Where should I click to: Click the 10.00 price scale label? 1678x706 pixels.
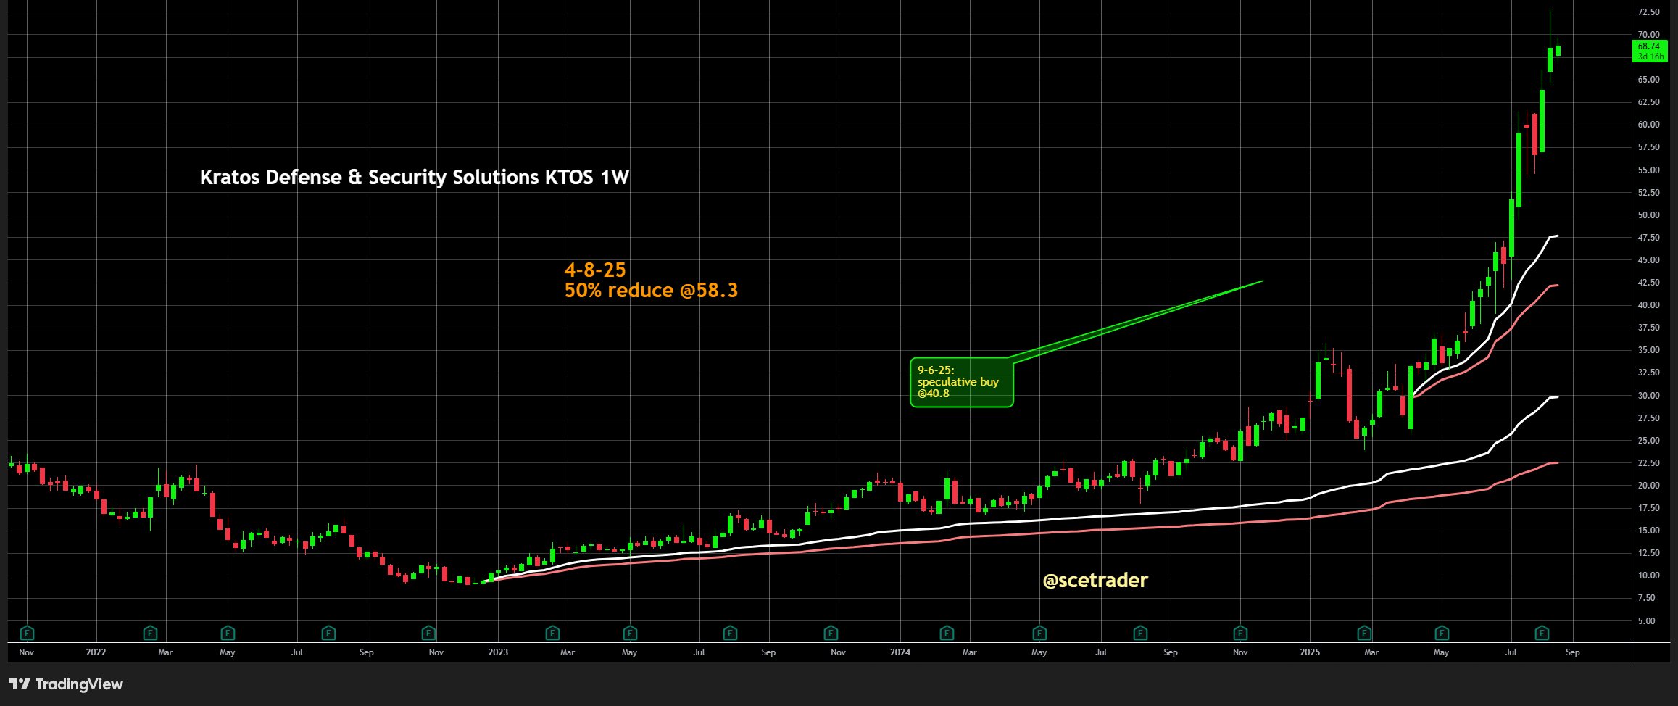click(x=1648, y=576)
